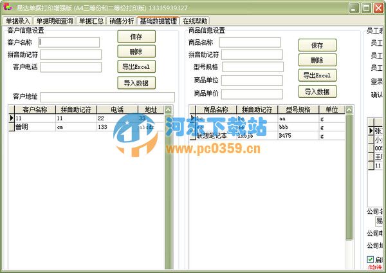
Task: Click the customer 拼音助记符 input field
Action: (x=71, y=55)
